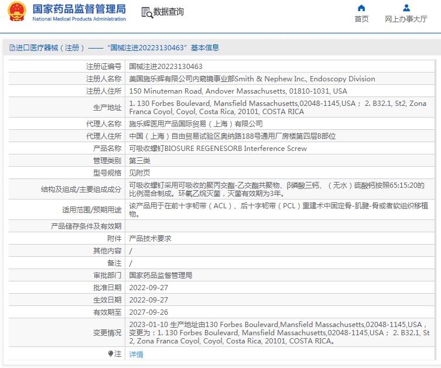Viewport: 441px width, 368px height.
Task: Click the small icon before 进口医疗器械 header
Action: [11, 48]
